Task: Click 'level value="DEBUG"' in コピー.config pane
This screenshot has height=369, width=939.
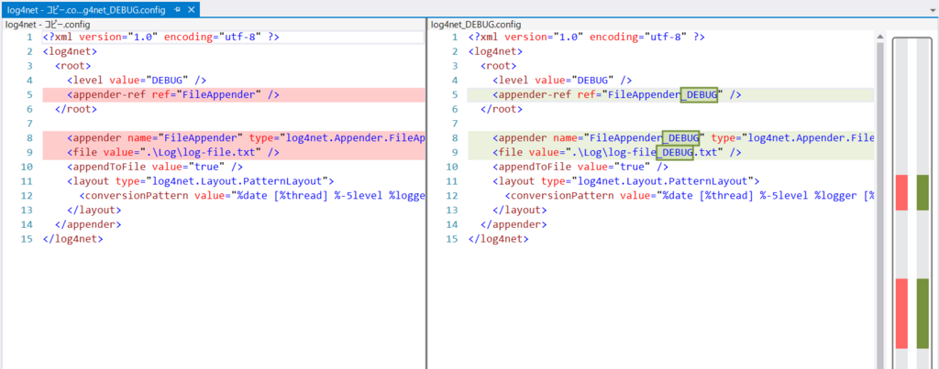Action: (138, 81)
